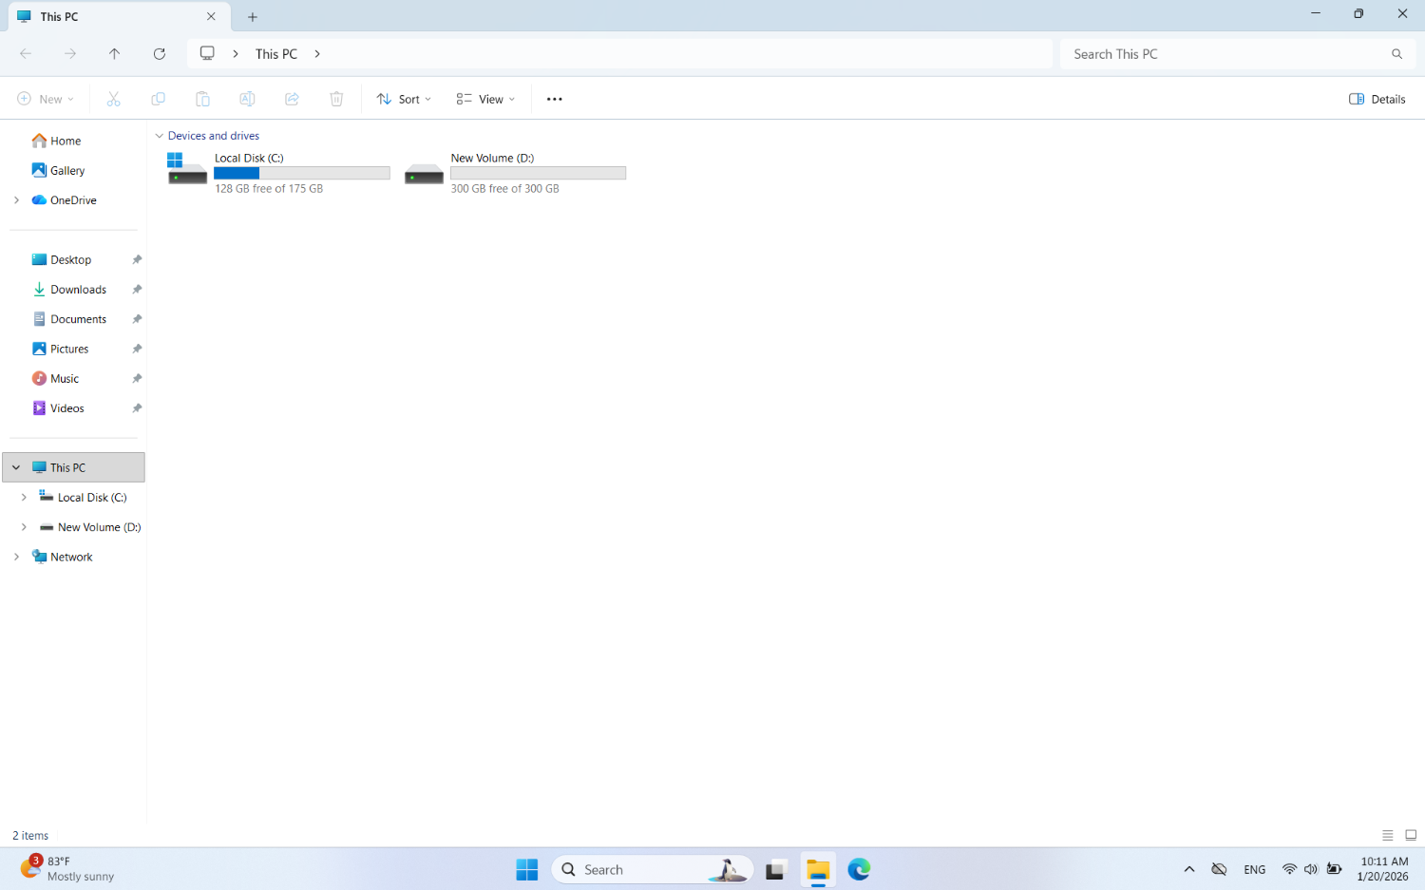Open the New Volume (D:) drive
Viewport: 1425px width, 890px height.
point(491,159)
